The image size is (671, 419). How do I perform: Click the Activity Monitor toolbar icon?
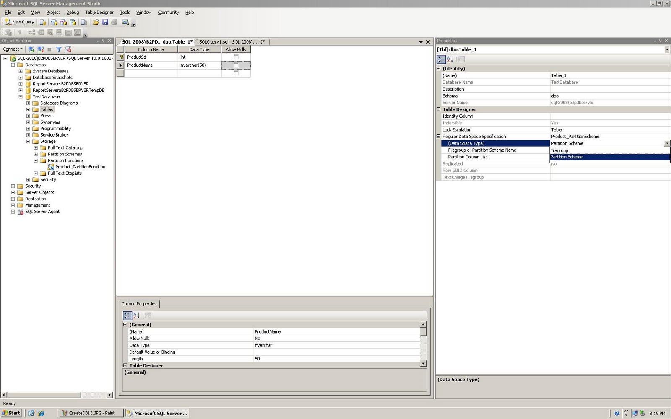click(125, 22)
